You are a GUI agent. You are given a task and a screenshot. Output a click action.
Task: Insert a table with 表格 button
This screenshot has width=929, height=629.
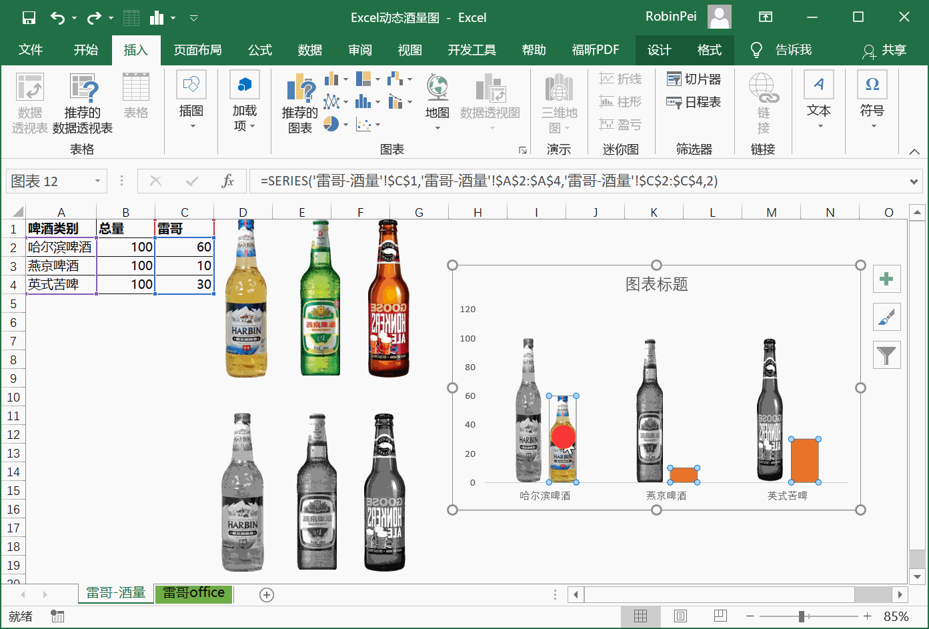136,97
